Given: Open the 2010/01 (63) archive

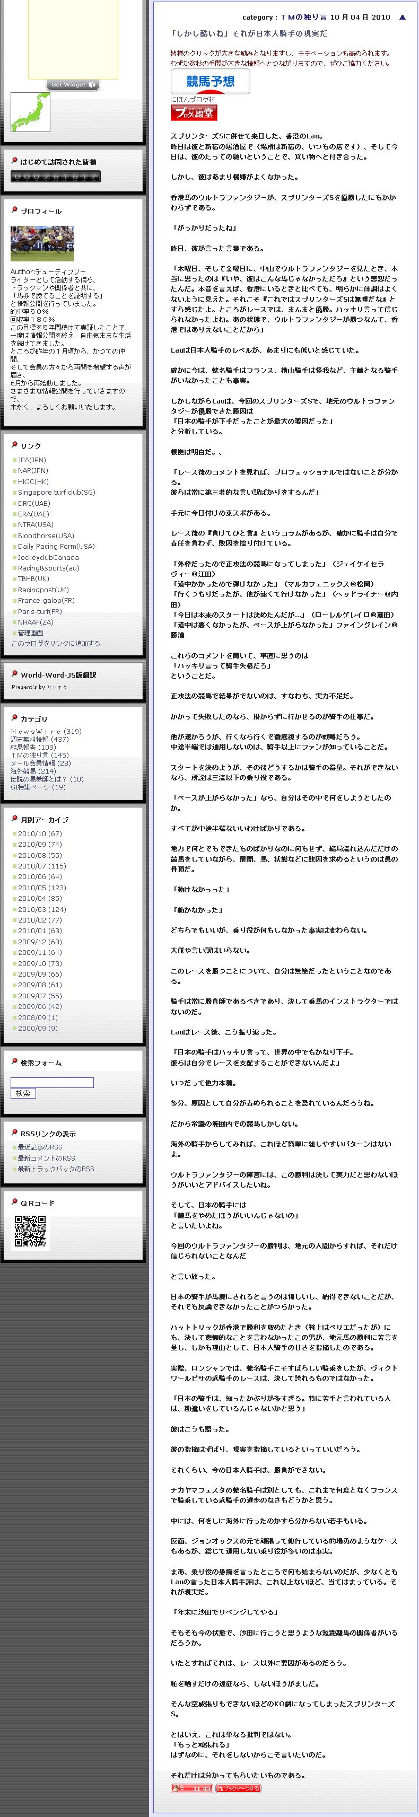Looking at the screenshot, I should click(39, 931).
